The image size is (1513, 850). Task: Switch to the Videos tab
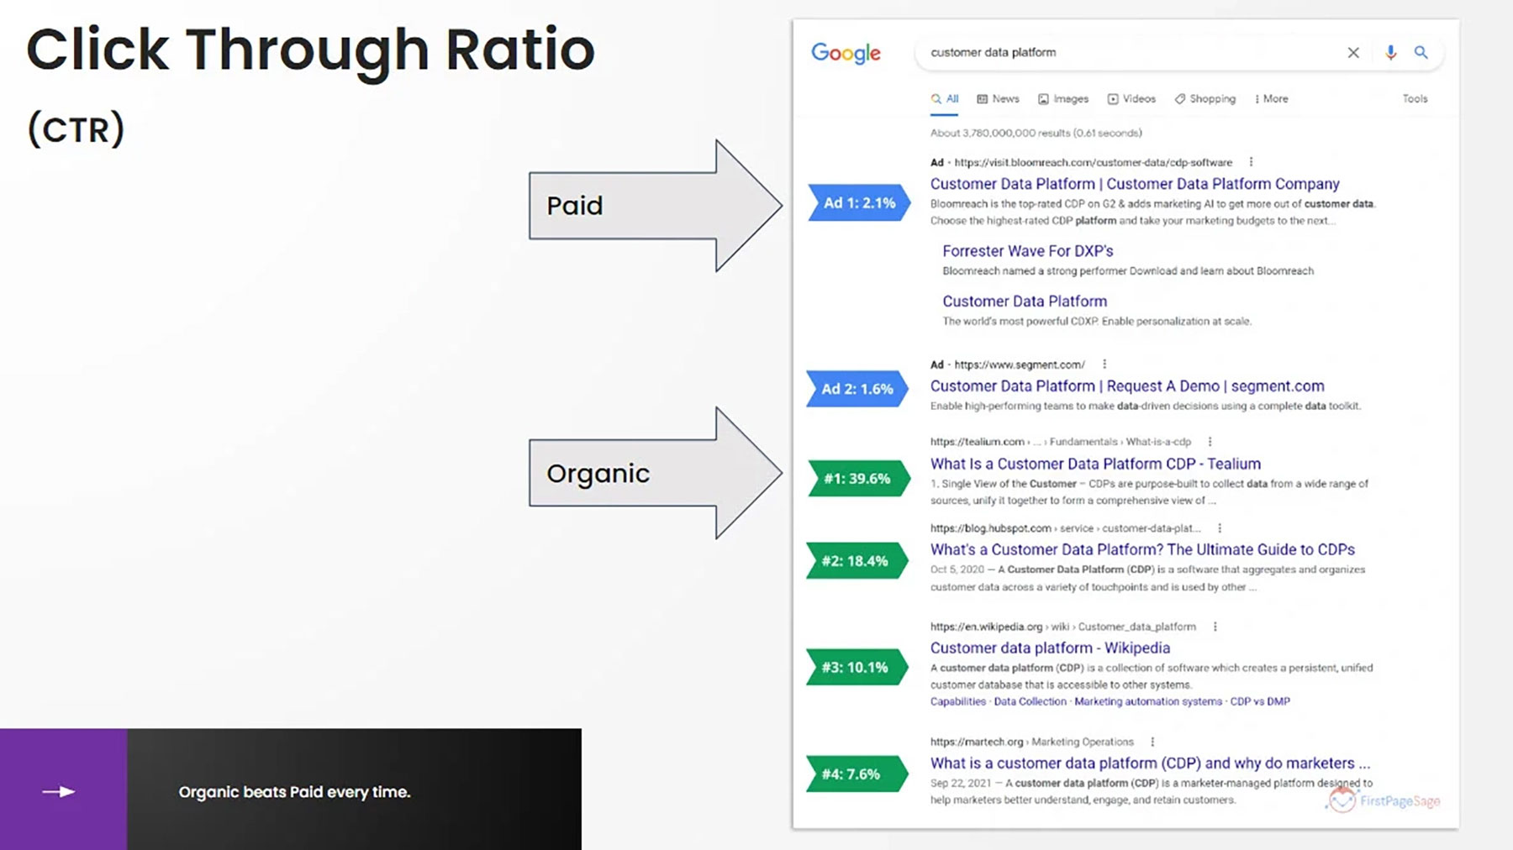[1131, 98]
